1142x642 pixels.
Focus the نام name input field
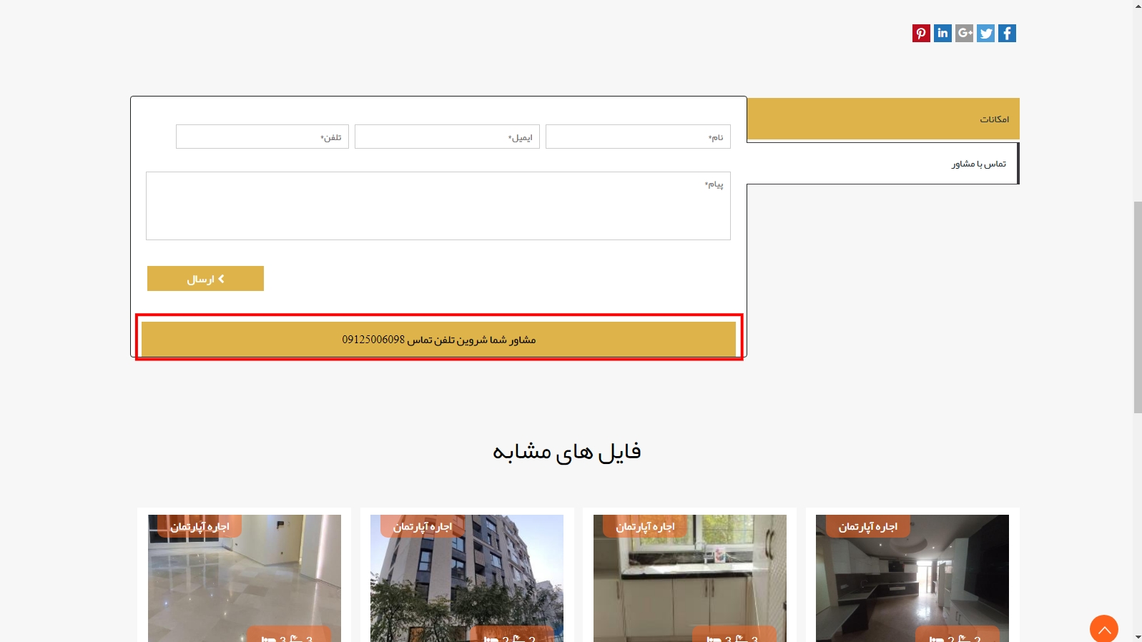coord(638,137)
